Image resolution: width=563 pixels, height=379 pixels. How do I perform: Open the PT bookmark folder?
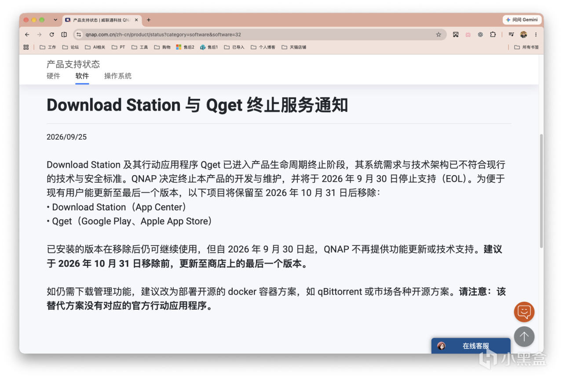pyautogui.click(x=118, y=47)
